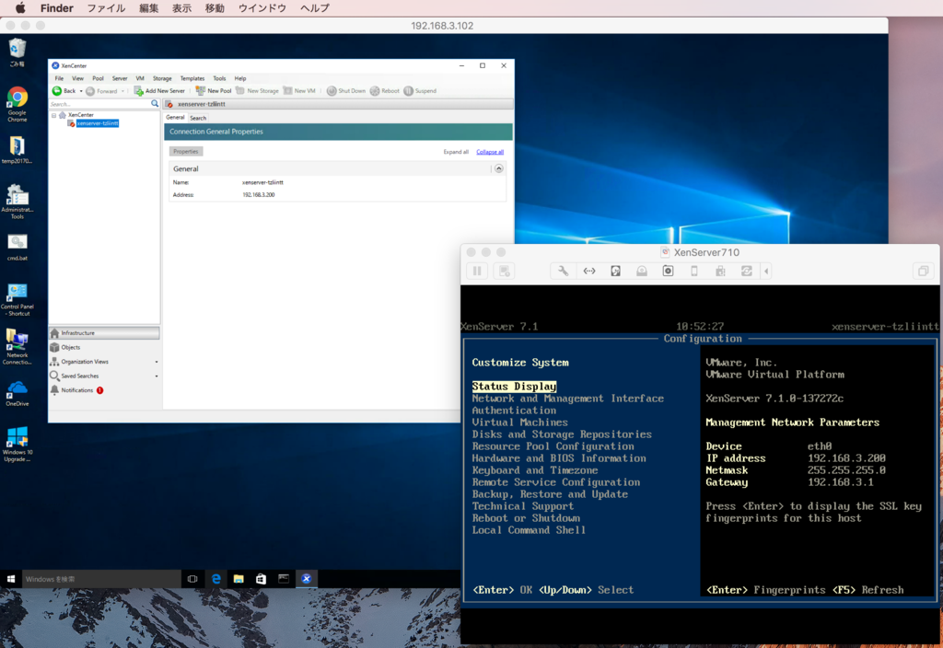Image resolution: width=943 pixels, height=648 pixels.
Task: Click the phone device icon in VMware toolbar
Action: click(x=694, y=272)
